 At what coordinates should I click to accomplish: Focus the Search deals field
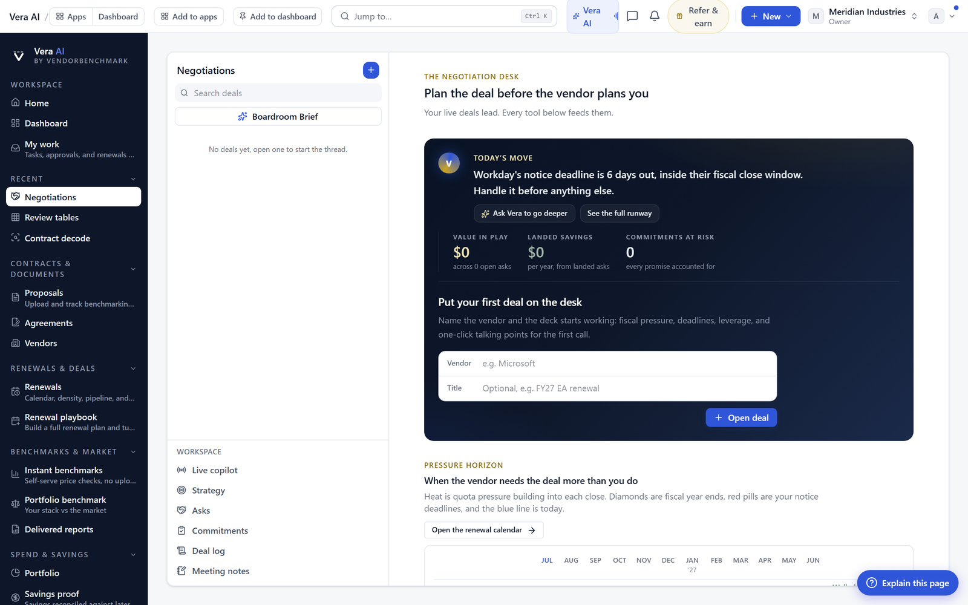pyautogui.click(x=278, y=93)
